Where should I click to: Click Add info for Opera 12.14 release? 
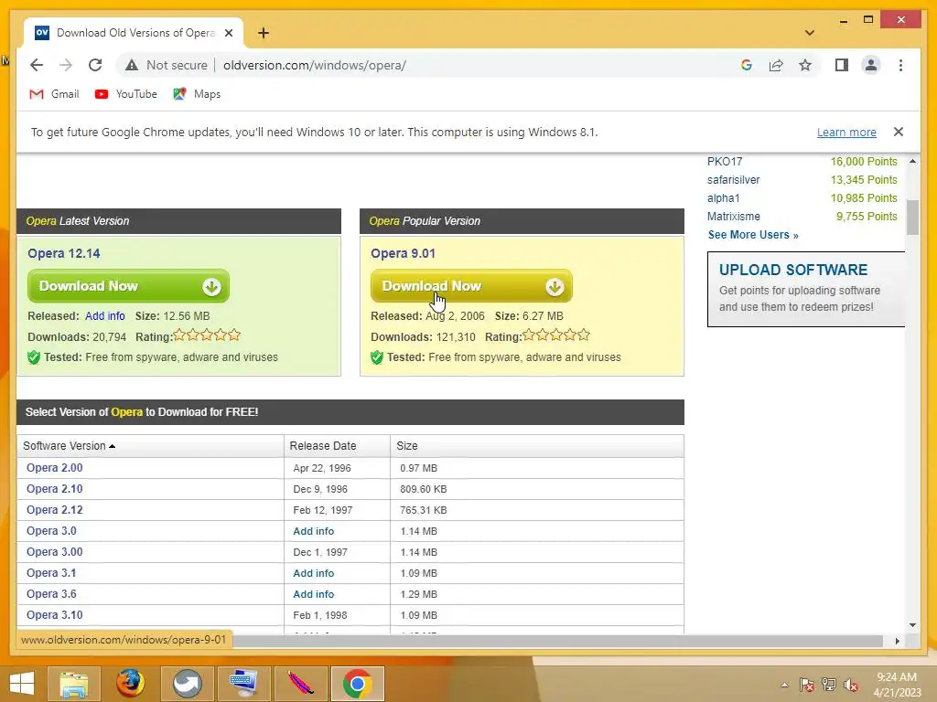pyautogui.click(x=105, y=315)
